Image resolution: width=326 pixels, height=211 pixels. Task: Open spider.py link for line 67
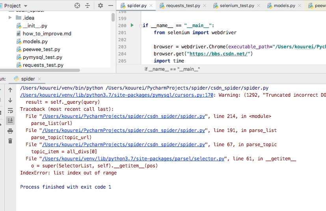click(124, 145)
